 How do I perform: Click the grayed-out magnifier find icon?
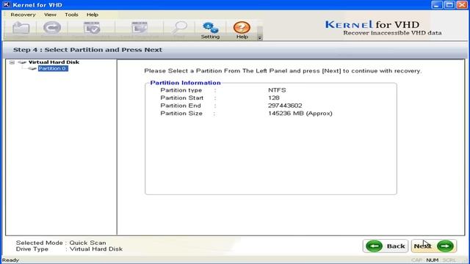pyautogui.click(x=179, y=28)
